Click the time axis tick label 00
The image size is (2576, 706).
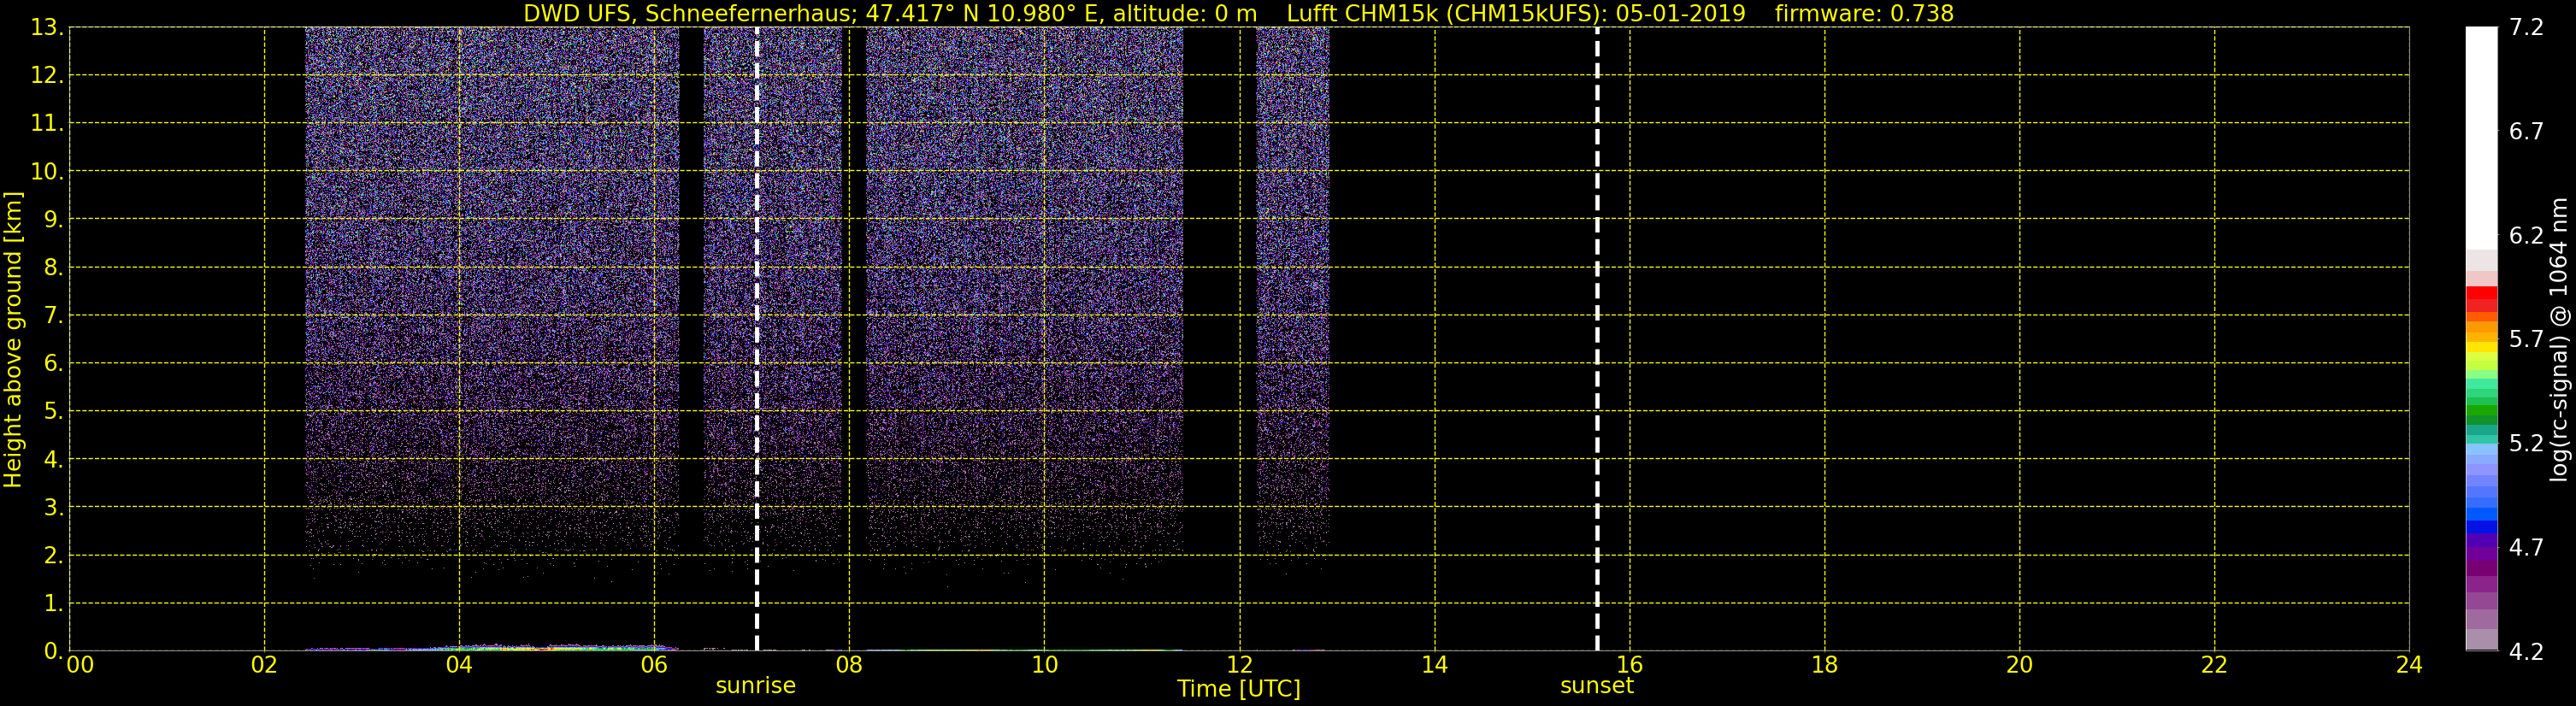pyautogui.click(x=79, y=665)
